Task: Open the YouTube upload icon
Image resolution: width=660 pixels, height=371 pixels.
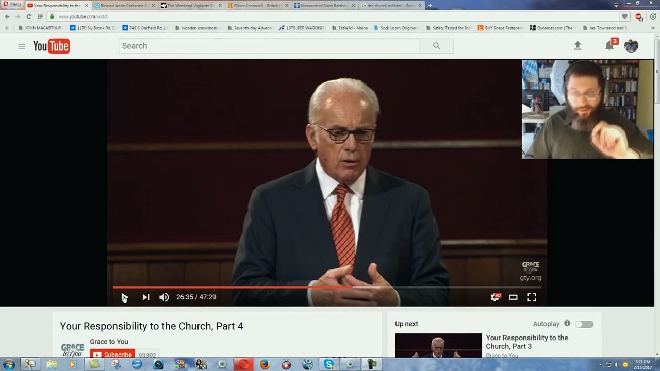Action: pos(577,46)
